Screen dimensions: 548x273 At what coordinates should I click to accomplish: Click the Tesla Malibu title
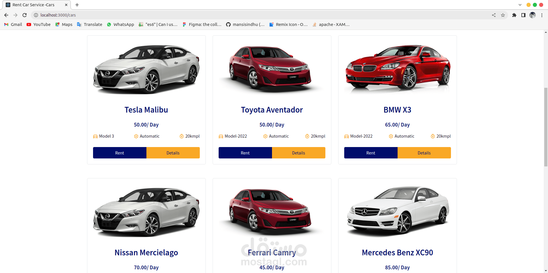[146, 110]
